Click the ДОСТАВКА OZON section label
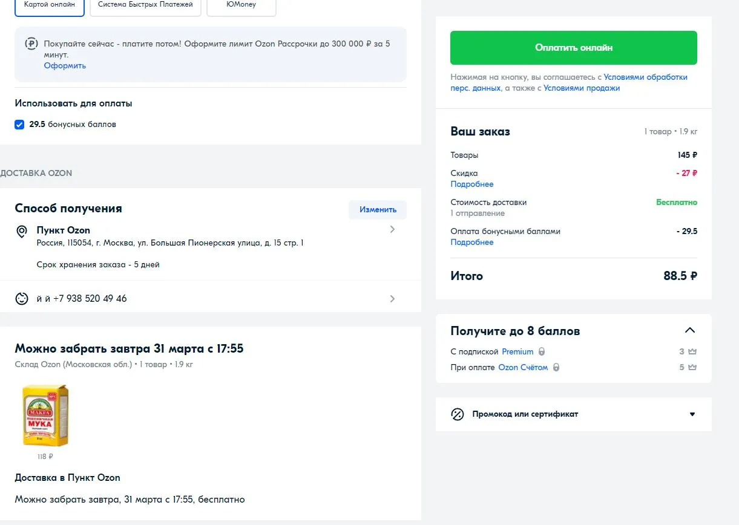 pos(36,173)
